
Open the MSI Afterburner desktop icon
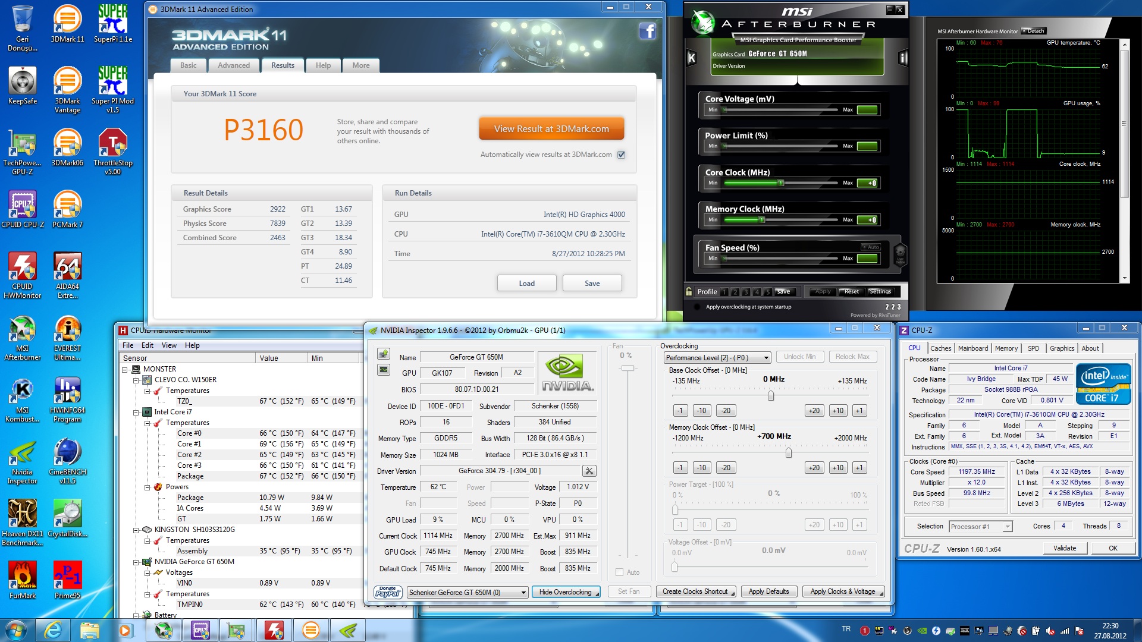(23, 337)
